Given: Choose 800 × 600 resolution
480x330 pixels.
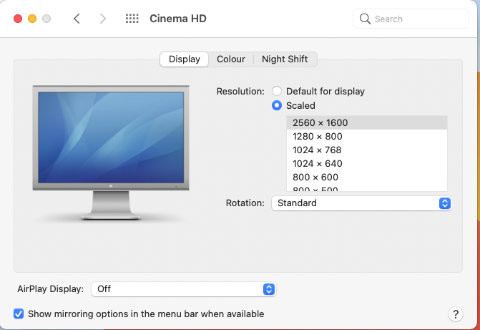Looking at the screenshot, I should tap(367, 177).
